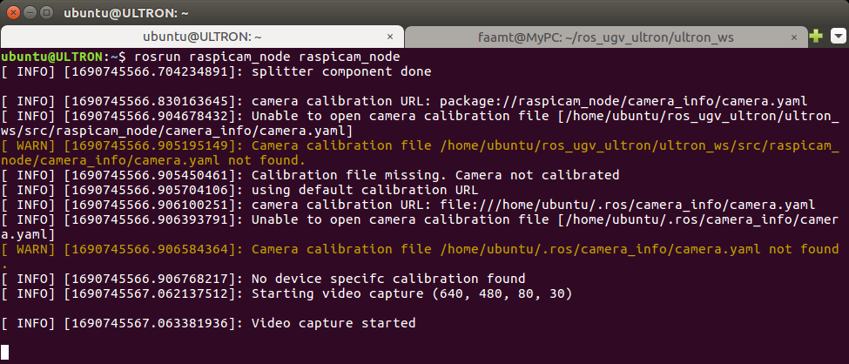Screen dimensions: 849x364
Task: Click the rosrun raspicam_node command line
Action: [267, 57]
